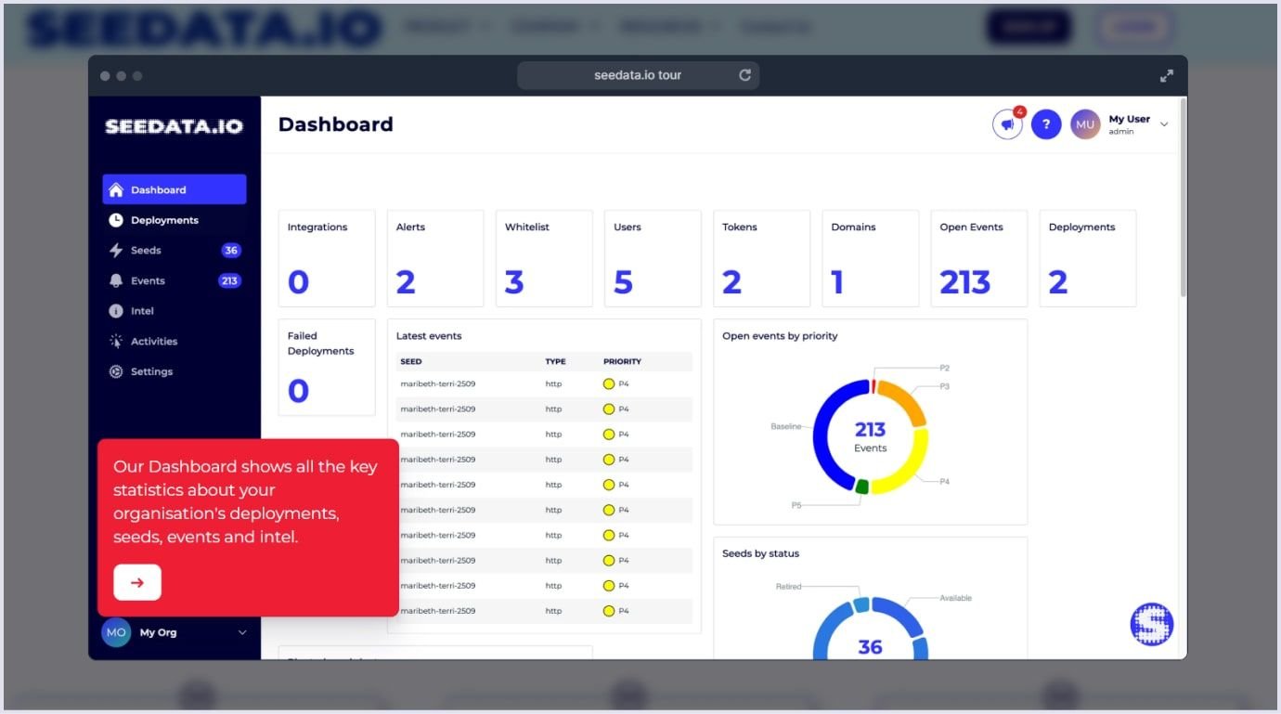This screenshot has width=1281, height=714.
Task: Open the Domains stat card
Action: click(x=871, y=258)
